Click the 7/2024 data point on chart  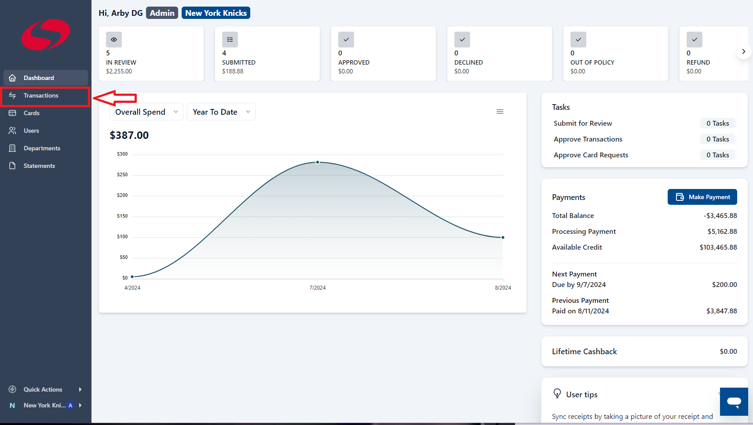click(x=318, y=162)
